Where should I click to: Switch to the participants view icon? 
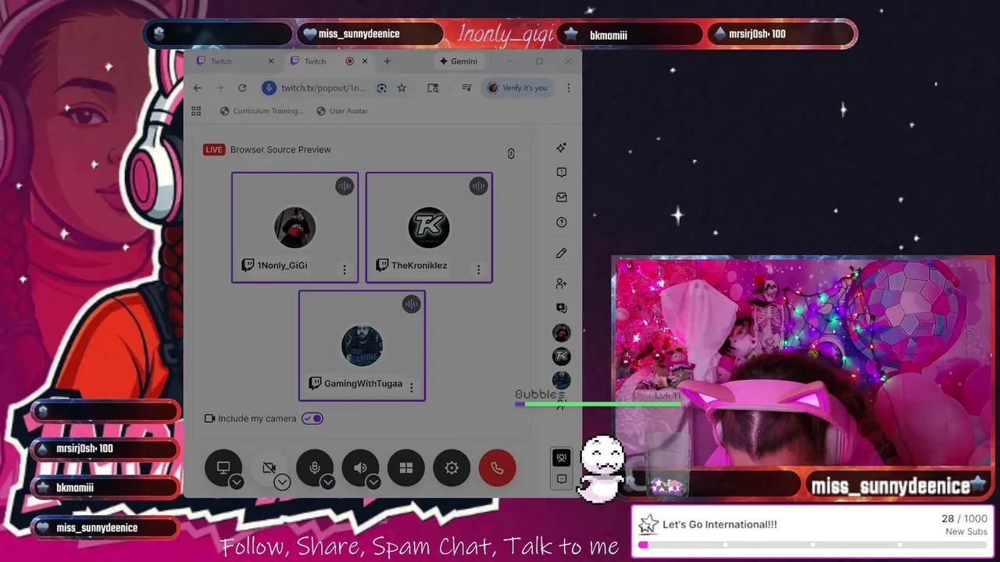coord(561,457)
